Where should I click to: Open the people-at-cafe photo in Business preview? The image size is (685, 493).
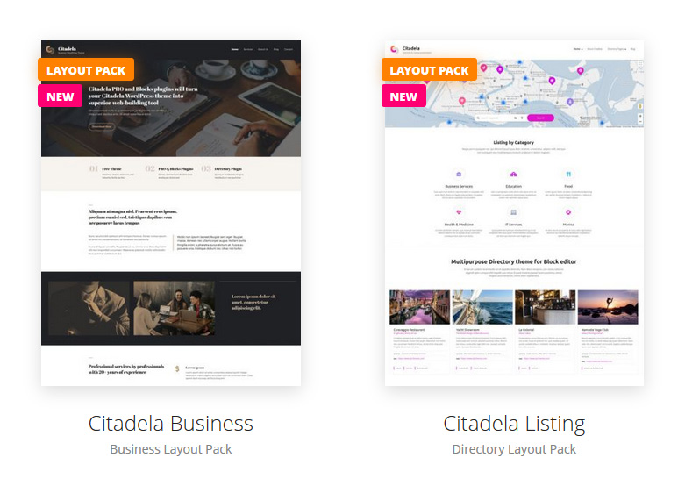tap(175, 309)
